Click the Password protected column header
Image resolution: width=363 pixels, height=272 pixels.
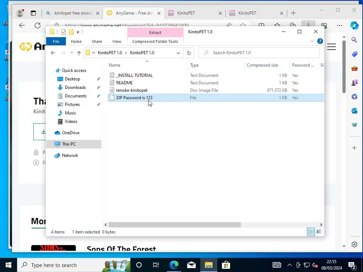click(x=304, y=65)
